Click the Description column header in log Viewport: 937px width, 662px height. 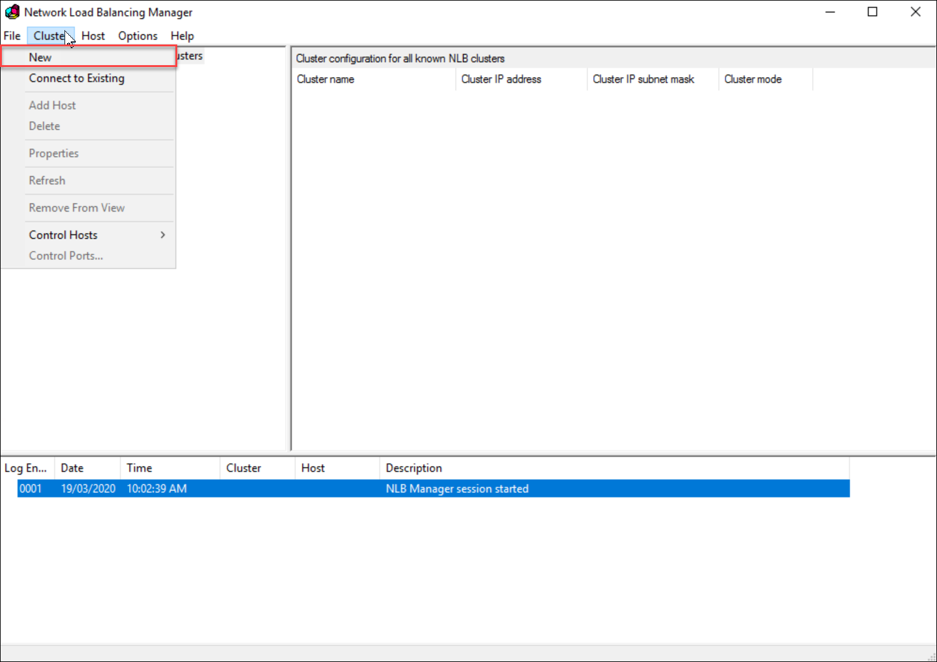coord(413,468)
